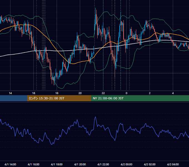Click the 22 hour axis label

pos(103,93)
